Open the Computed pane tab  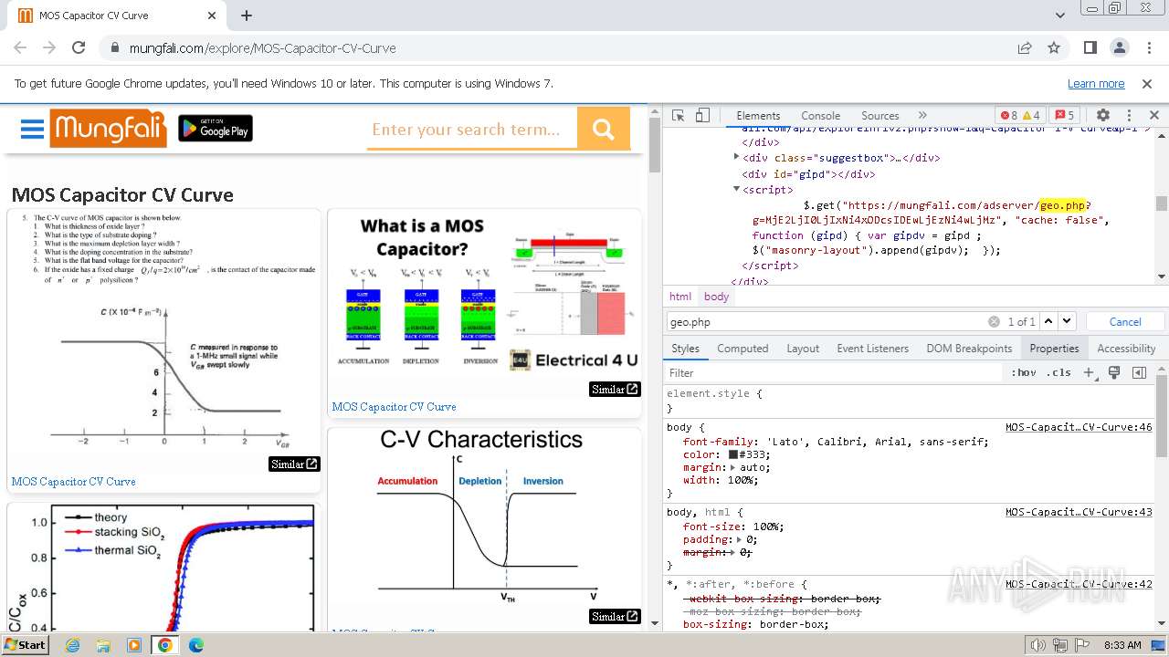[x=742, y=348]
